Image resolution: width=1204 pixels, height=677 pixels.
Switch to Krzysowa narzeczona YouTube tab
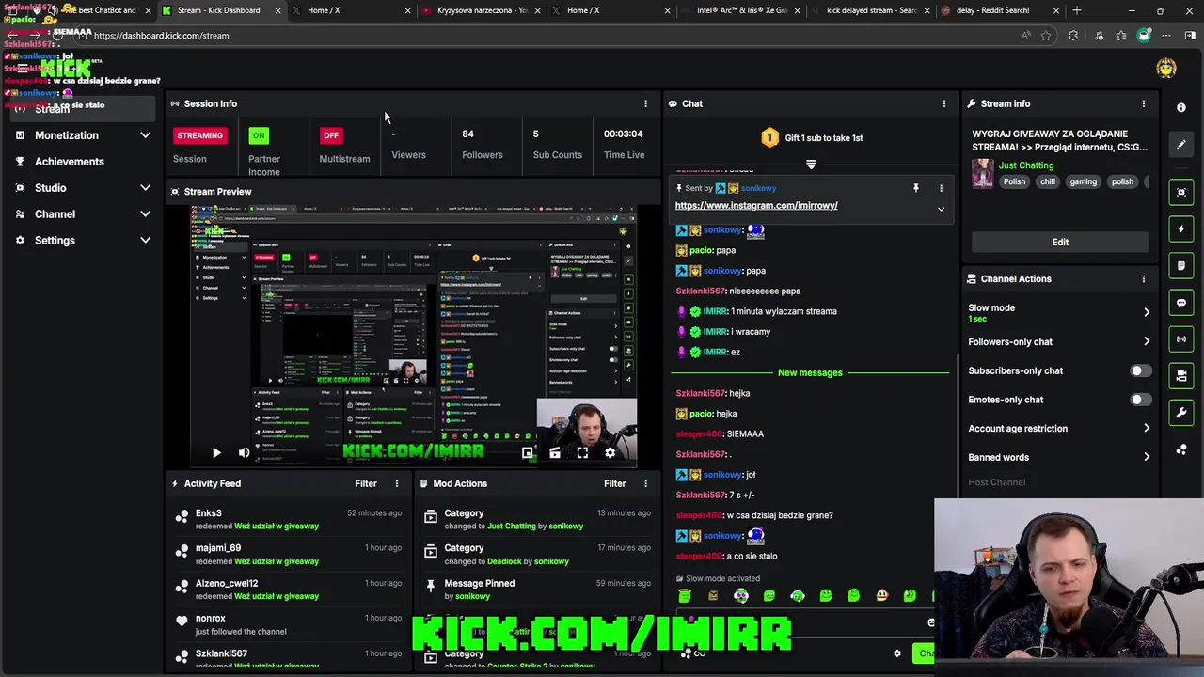(482, 10)
